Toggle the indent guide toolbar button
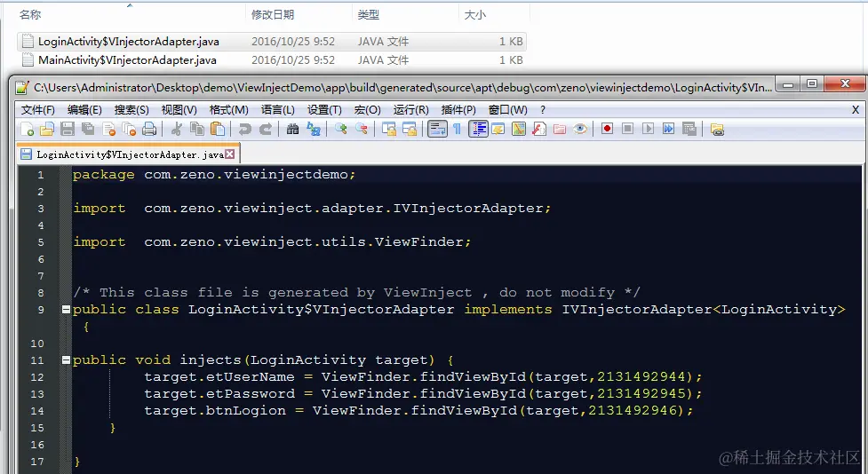868x474 pixels. click(478, 130)
